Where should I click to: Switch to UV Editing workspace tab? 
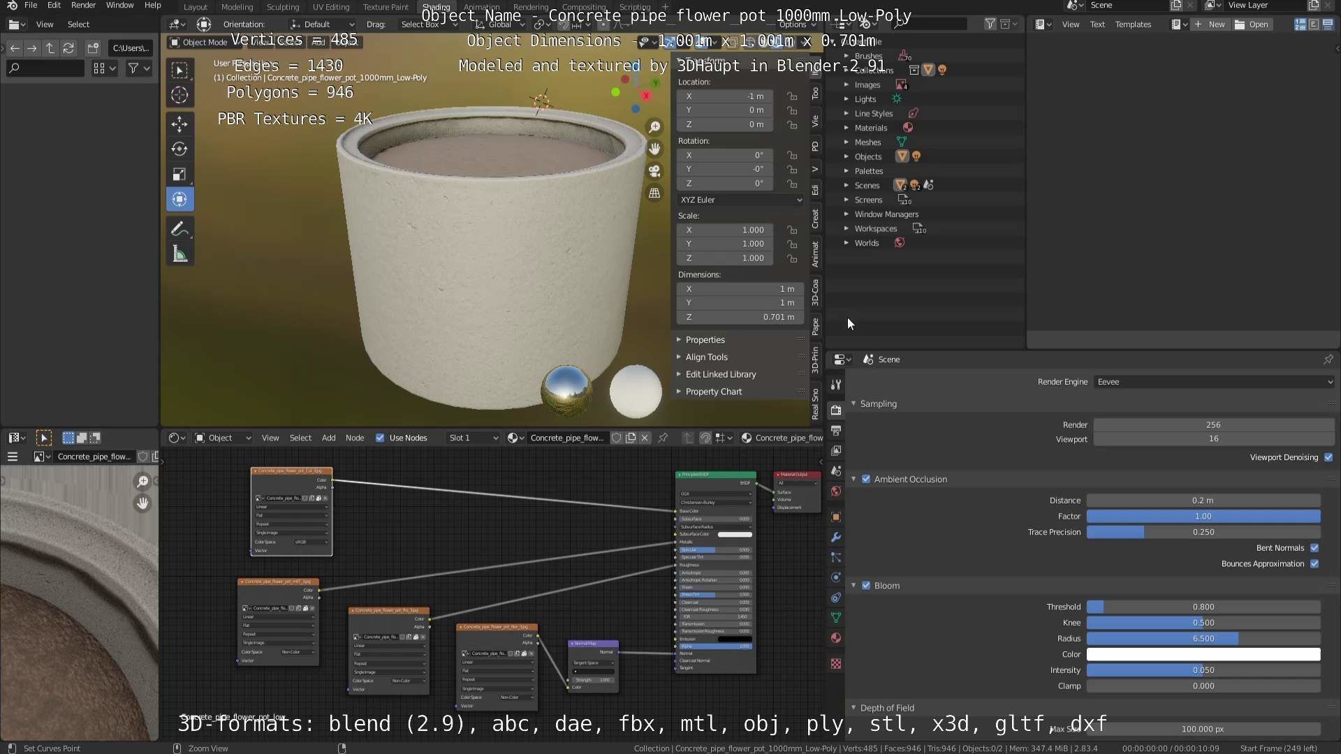(330, 7)
